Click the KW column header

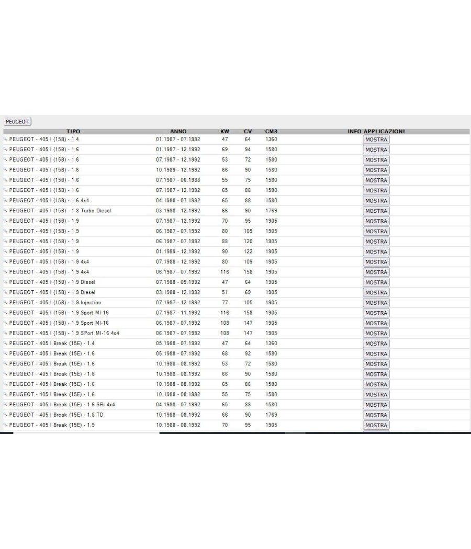pos(225,132)
